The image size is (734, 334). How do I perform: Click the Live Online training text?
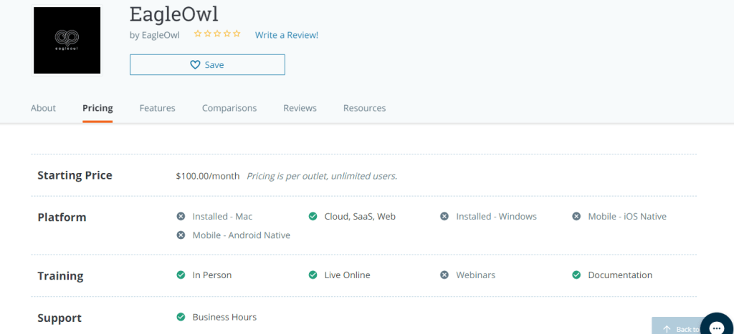coord(348,275)
